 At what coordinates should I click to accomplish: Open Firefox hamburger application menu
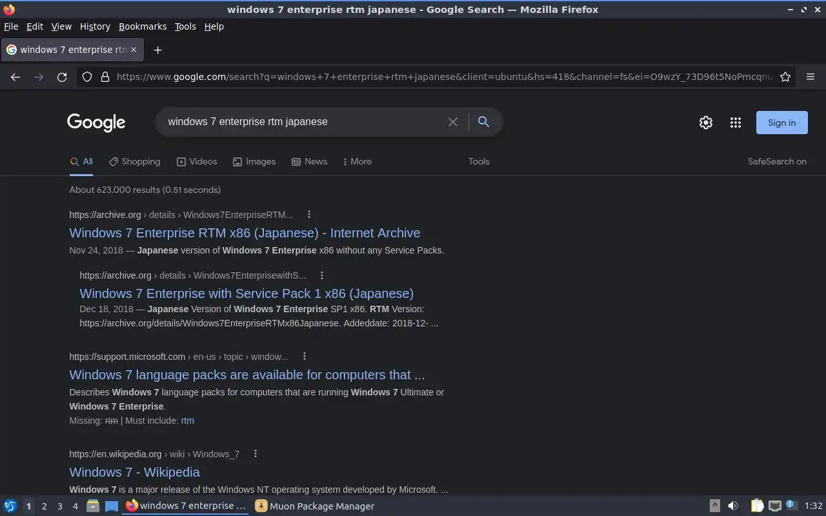click(811, 77)
